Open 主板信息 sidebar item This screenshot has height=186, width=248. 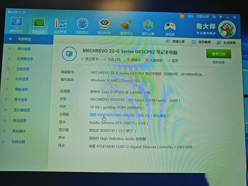[x=23, y=69]
